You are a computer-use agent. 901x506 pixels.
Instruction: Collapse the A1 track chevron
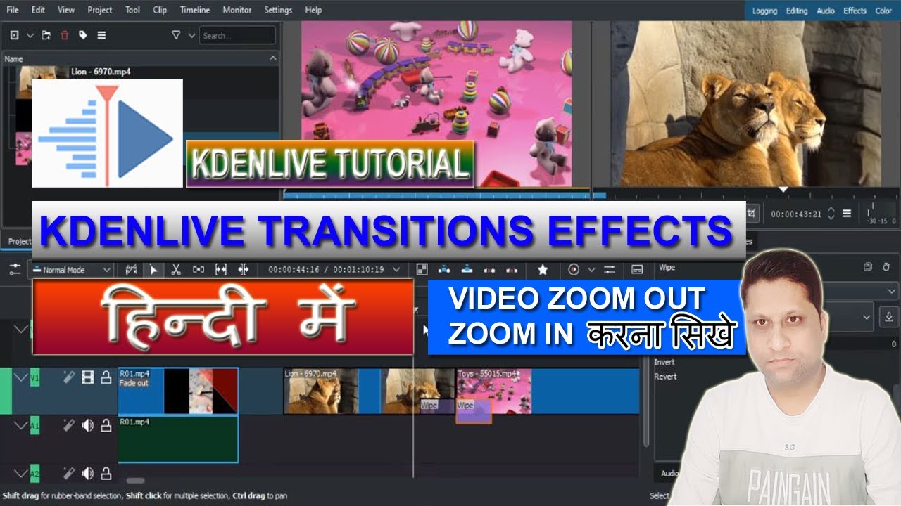click(x=20, y=425)
